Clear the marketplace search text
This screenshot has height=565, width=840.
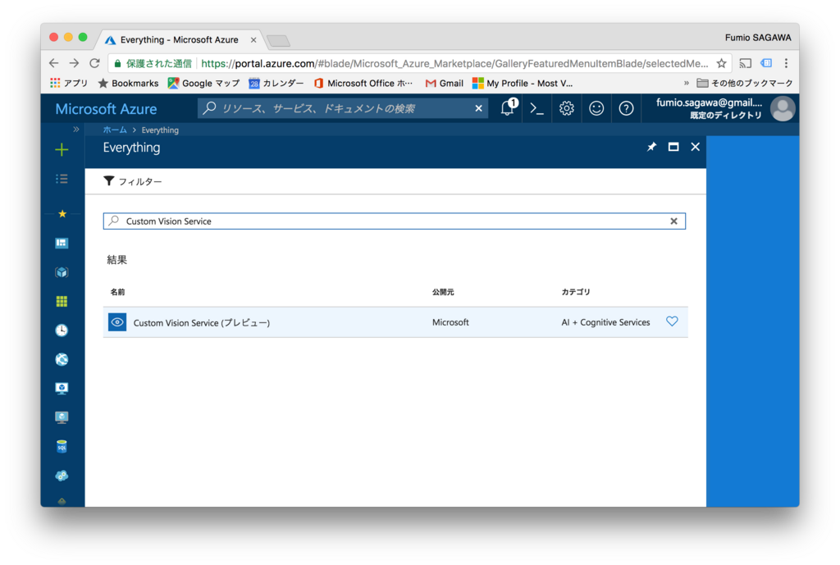click(x=674, y=221)
